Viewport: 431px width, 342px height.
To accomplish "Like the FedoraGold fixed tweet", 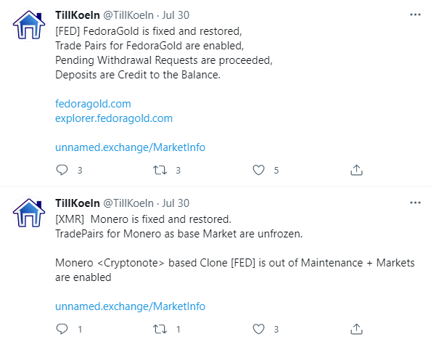I will (258, 170).
